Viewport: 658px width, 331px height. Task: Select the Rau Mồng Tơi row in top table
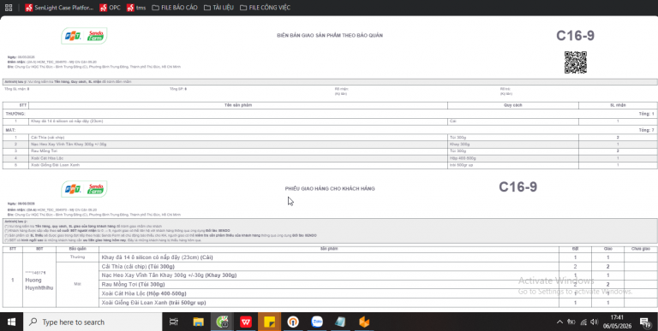329,151
